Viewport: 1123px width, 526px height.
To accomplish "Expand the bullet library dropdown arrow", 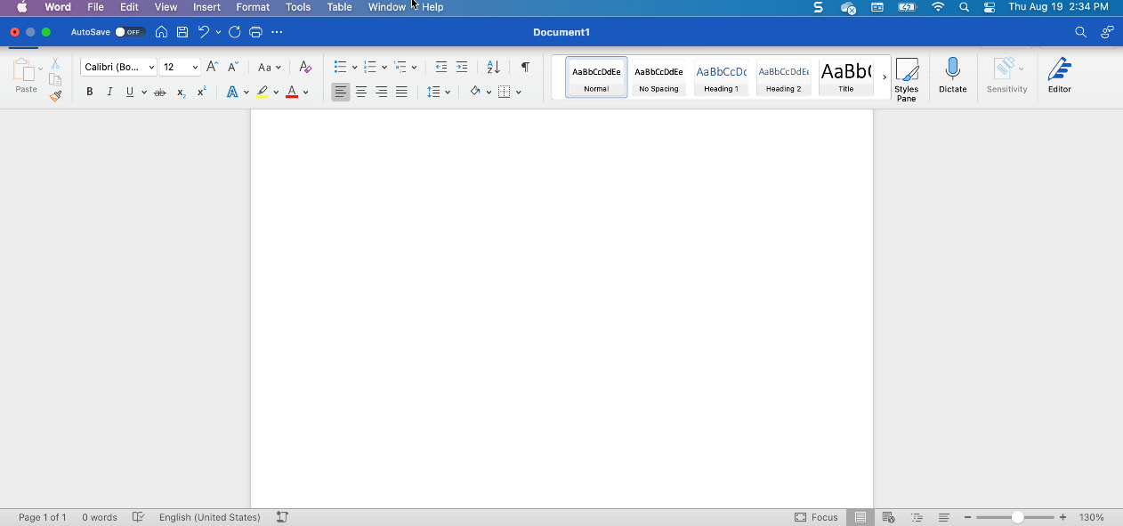I will tap(354, 68).
